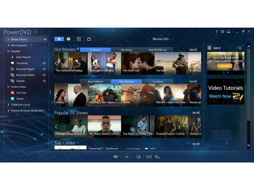Screen dimensions: 254x190
Task: Open the TV shows icon tab
Action: (89, 39)
